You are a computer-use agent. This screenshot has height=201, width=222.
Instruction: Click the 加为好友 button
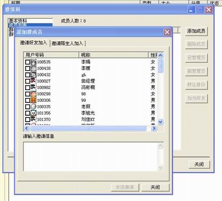(196, 98)
